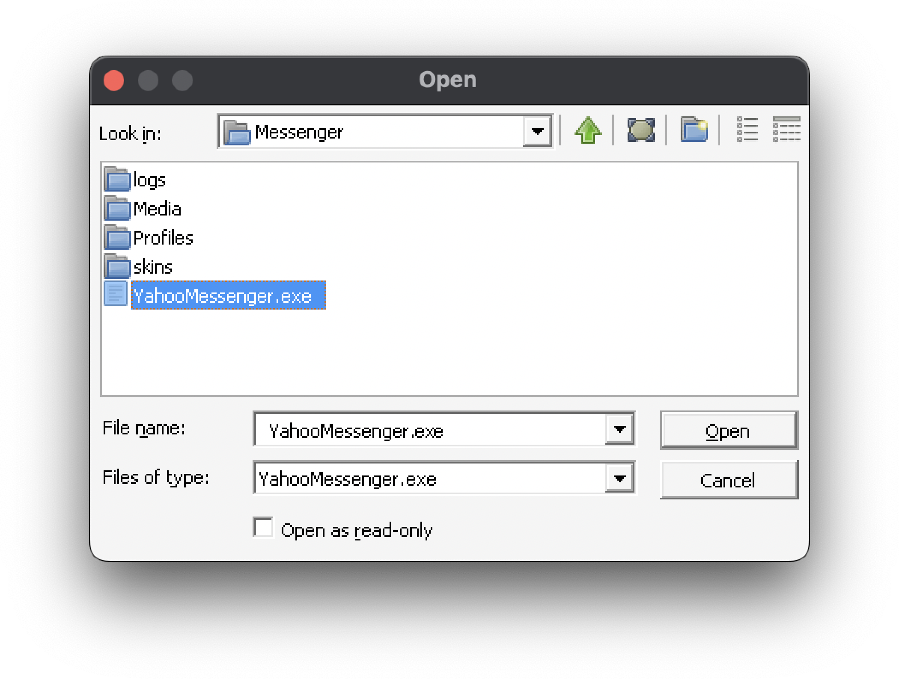Click the Messenger text in Look in
Image resolution: width=899 pixels, height=679 pixels.
point(299,132)
